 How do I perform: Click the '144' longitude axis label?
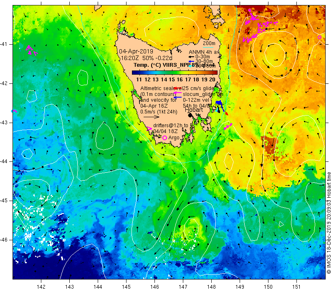pos(98,287)
